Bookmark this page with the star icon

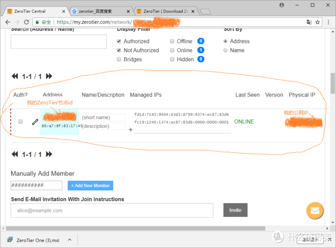[318, 22]
